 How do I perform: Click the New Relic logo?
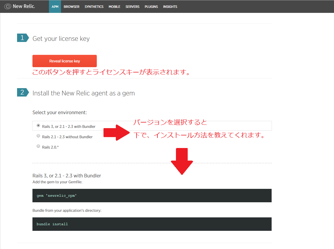[20, 6]
